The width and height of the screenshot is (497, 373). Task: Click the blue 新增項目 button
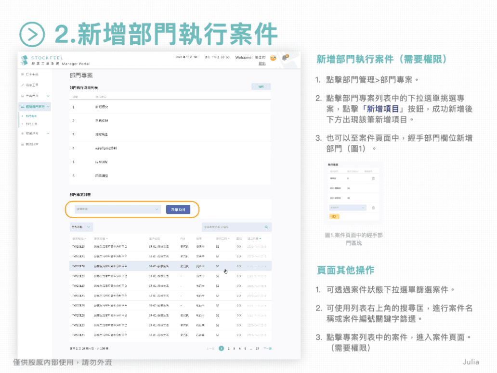point(178,210)
